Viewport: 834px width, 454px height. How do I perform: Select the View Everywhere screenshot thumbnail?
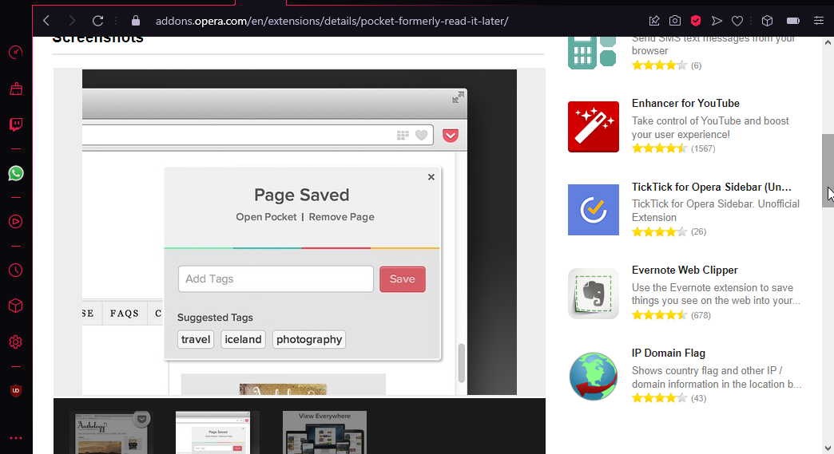click(324, 432)
